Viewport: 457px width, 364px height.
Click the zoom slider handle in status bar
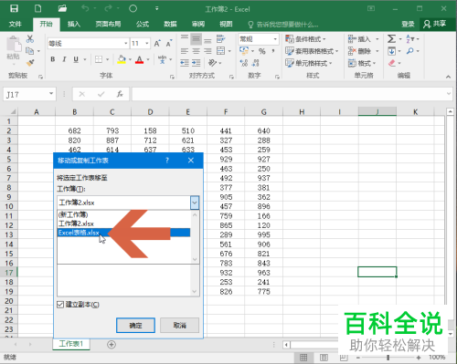point(388,358)
